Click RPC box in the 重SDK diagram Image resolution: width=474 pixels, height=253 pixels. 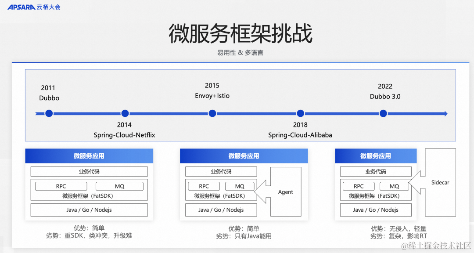pyautogui.click(x=61, y=186)
